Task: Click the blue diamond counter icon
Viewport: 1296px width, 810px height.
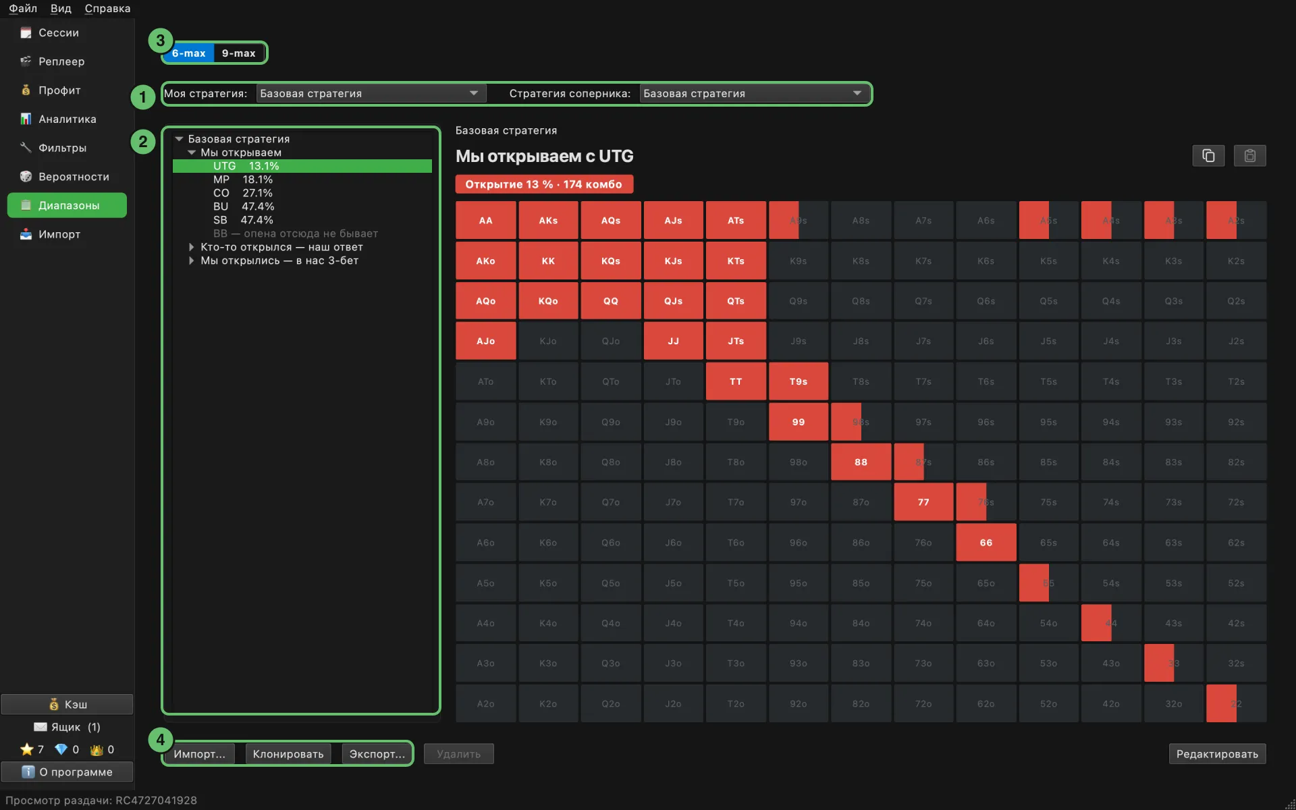Action: (x=61, y=749)
